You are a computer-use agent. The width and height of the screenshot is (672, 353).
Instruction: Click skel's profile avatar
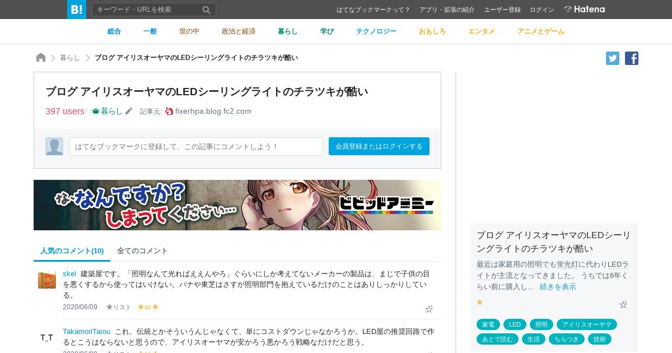[x=47, y=280]
